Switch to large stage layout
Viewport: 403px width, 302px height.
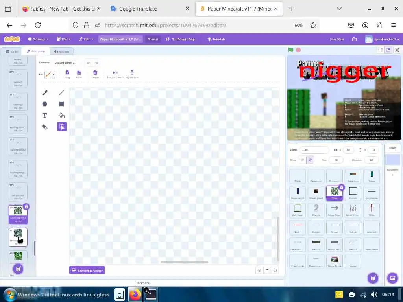pos(388,50)
